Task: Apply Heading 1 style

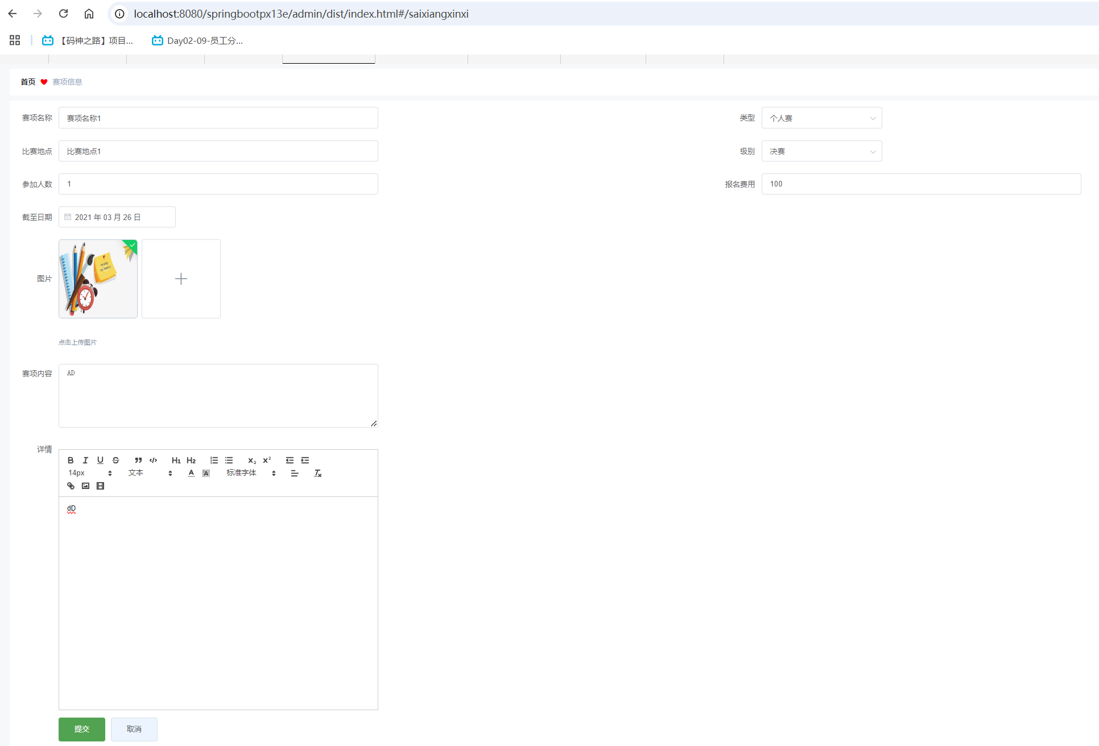Action: click(176, 460)
